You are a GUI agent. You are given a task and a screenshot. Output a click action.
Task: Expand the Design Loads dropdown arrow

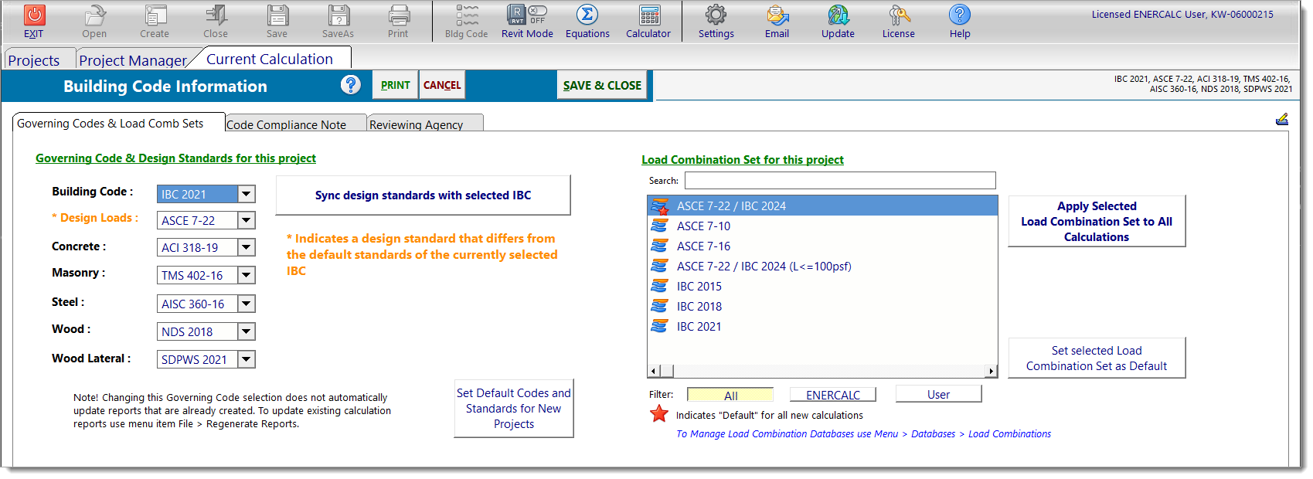(x=247, y=220)
